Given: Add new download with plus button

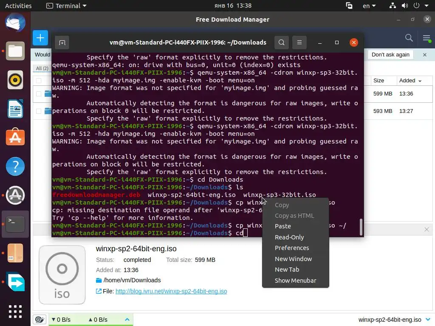Looking at the screenshot, I should point(40,38).
